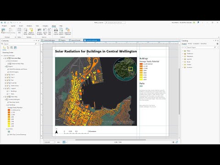Screen dimensions: 220x165
Task: Click the Undo icon in quick access toolbar
Action: [x=11, y=22]
